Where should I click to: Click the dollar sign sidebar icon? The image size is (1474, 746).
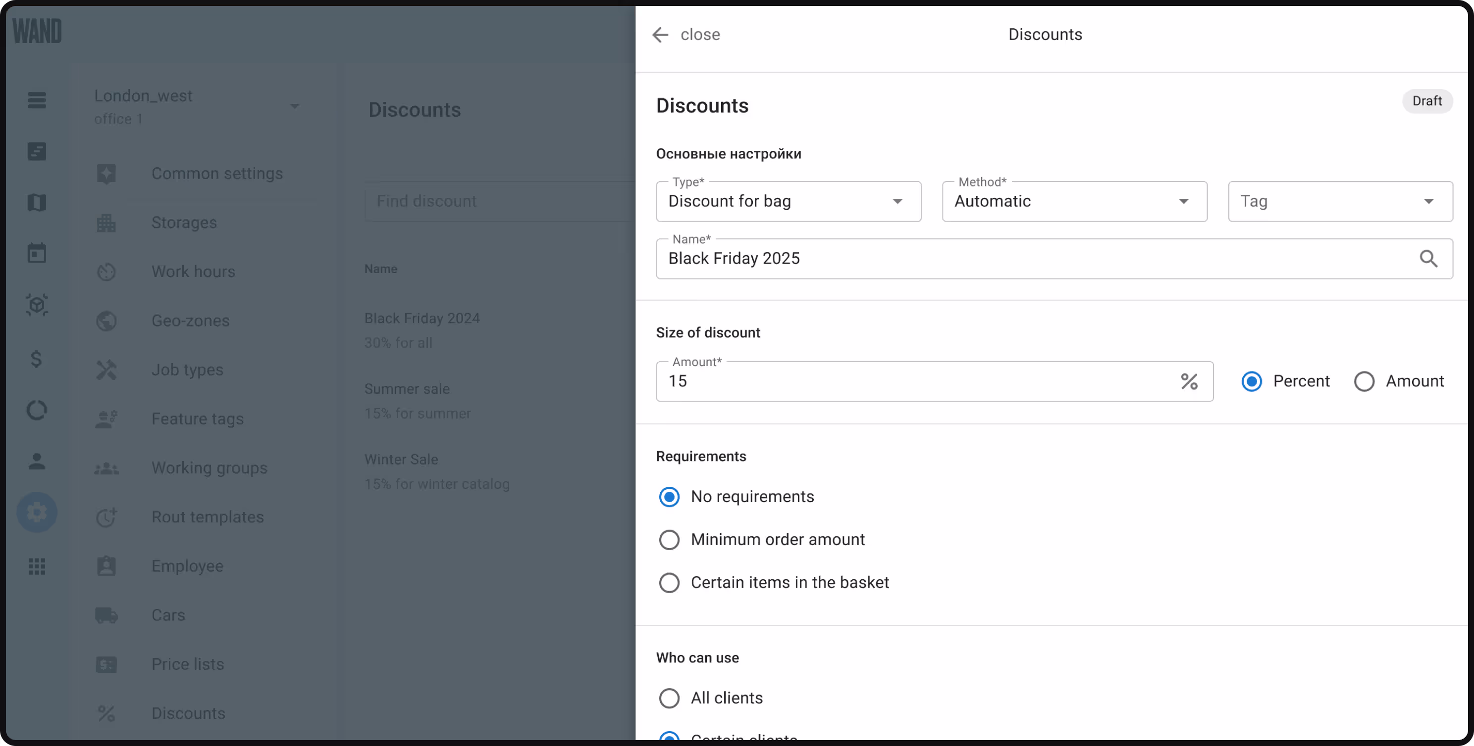37,359
